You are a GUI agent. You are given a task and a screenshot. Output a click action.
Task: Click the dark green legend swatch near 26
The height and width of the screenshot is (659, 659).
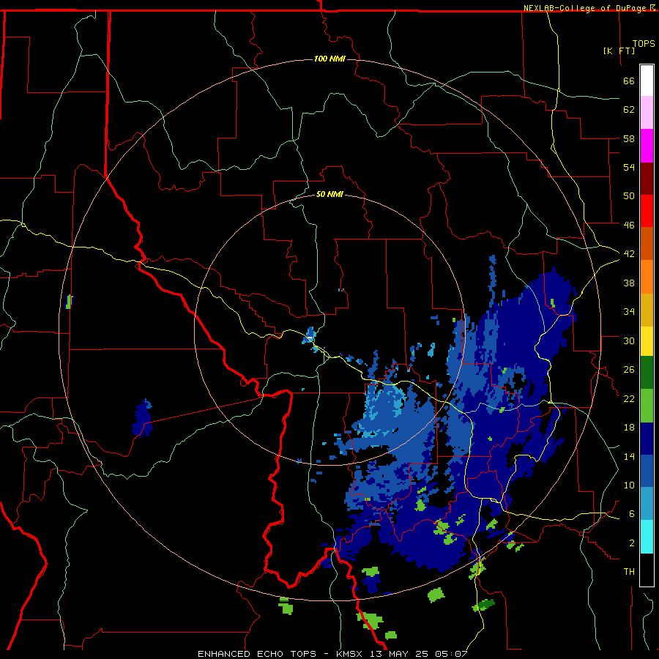pyautogui.click(x=647, y=373)
